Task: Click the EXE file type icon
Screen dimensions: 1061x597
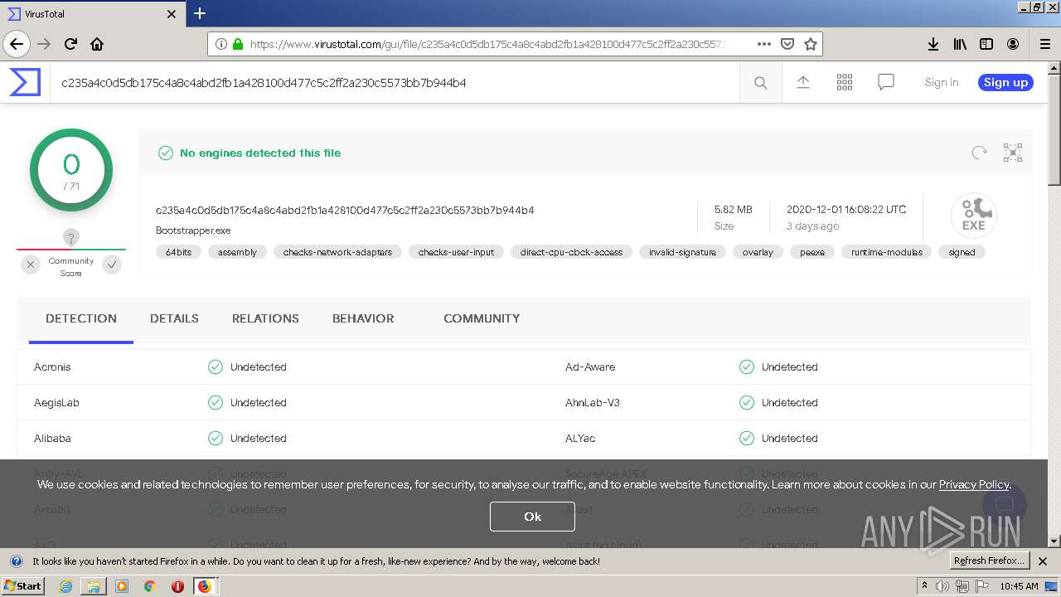Action: (973, 216)
